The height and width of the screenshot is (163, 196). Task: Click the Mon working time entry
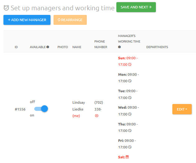click(x=128, y=78)
